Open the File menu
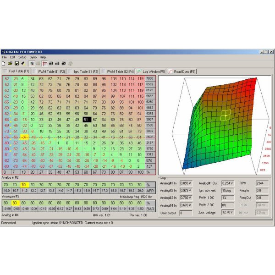Viewport: 275px width, 275px height. 5,57
